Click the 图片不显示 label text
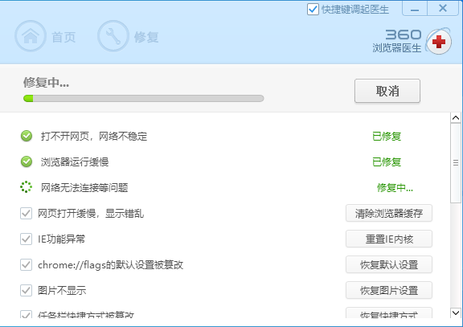 click(62, 290)
